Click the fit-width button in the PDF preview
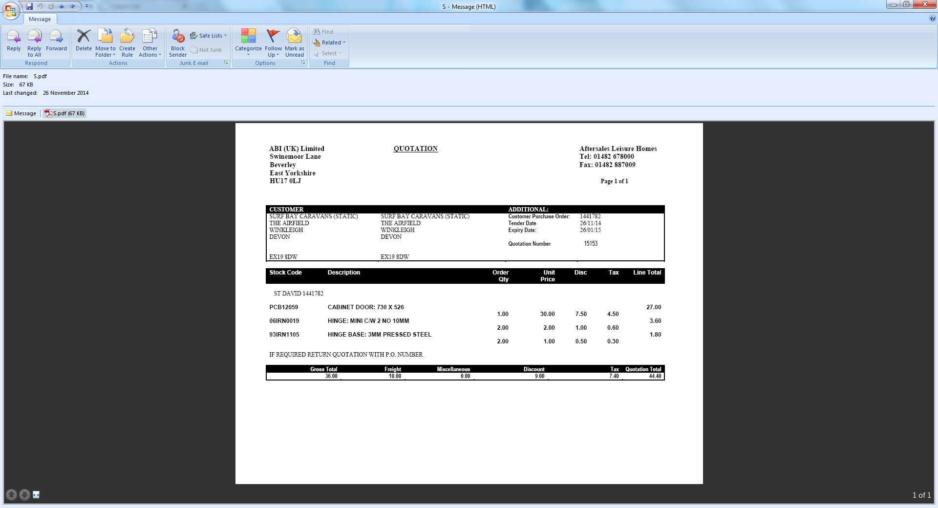 36,495
